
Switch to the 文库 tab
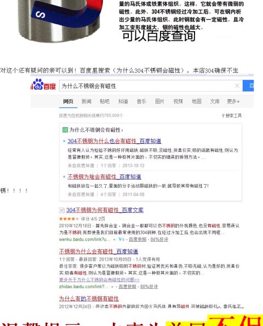click(215, 101)
